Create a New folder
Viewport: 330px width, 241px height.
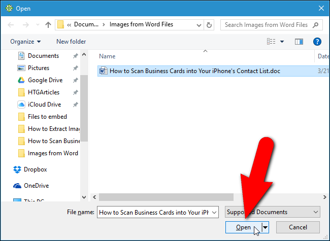click(71, 42)
